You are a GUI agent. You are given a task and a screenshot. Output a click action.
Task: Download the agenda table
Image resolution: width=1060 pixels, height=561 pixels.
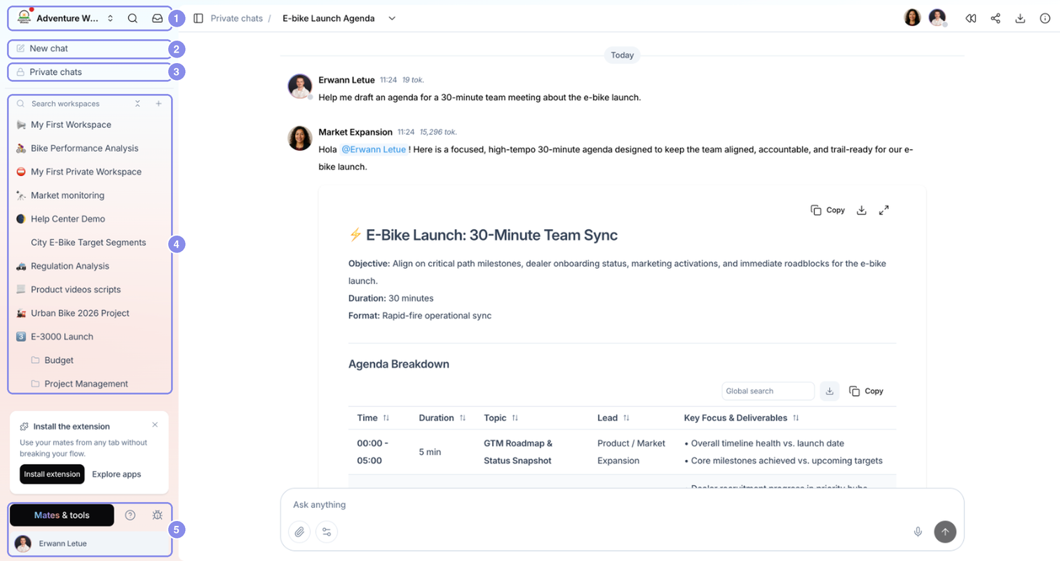[829, 391]
